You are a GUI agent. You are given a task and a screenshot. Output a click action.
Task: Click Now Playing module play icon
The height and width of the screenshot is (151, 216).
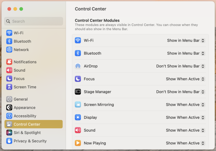(78, 143)
